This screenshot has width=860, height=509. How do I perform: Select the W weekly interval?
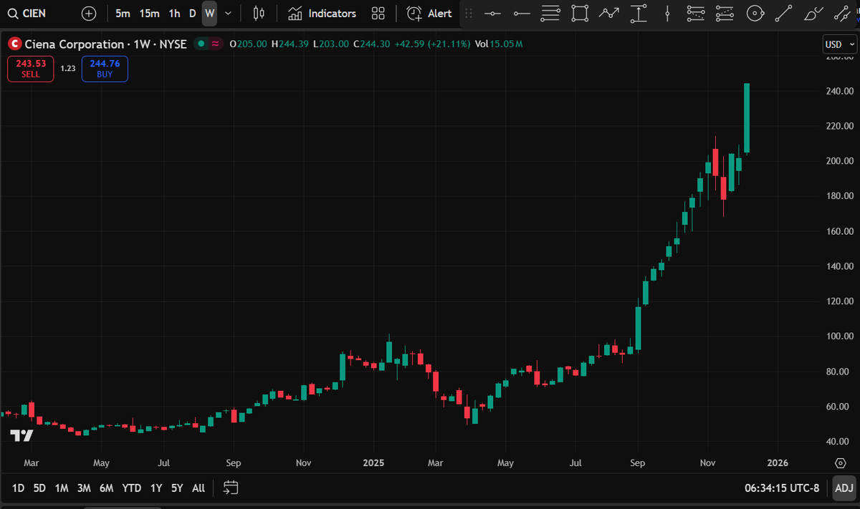point(209,13)
